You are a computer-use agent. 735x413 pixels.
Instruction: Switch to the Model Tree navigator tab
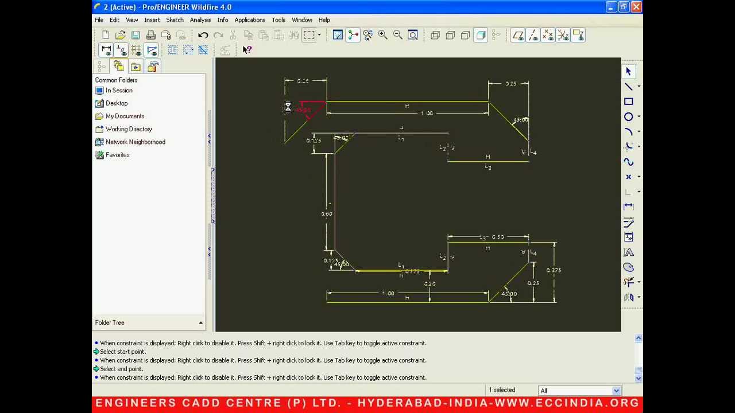coord(102,67)
